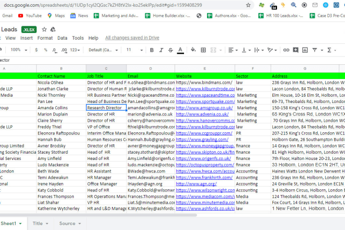Open the 100% zoom dropdown

pyautogui.click(x=19, y=50)
